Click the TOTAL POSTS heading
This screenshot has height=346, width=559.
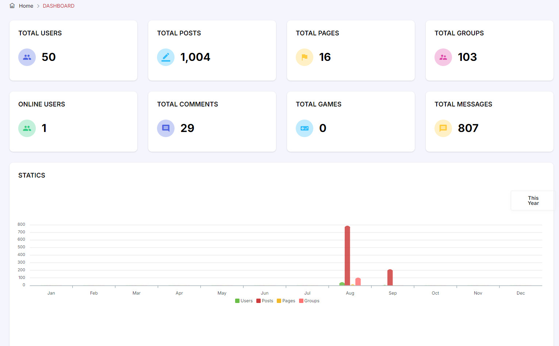click(x=179, y=33)
